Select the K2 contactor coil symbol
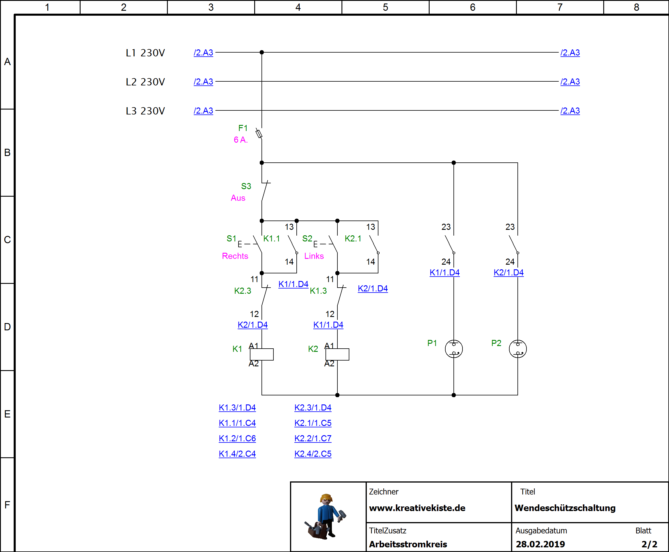Image resolution: width=669 pixels, height=552 pixels. 337,354
